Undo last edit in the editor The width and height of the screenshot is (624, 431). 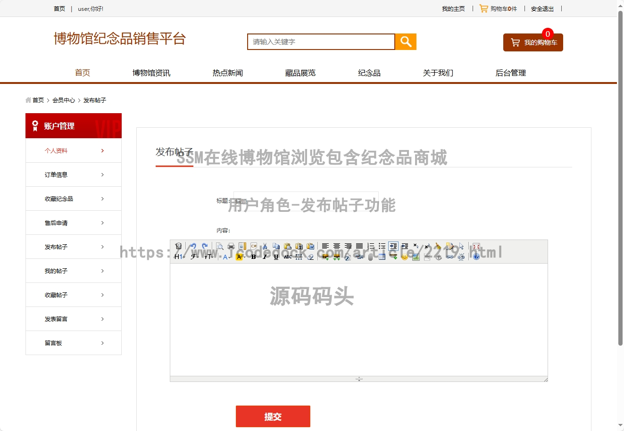(193, 246)
